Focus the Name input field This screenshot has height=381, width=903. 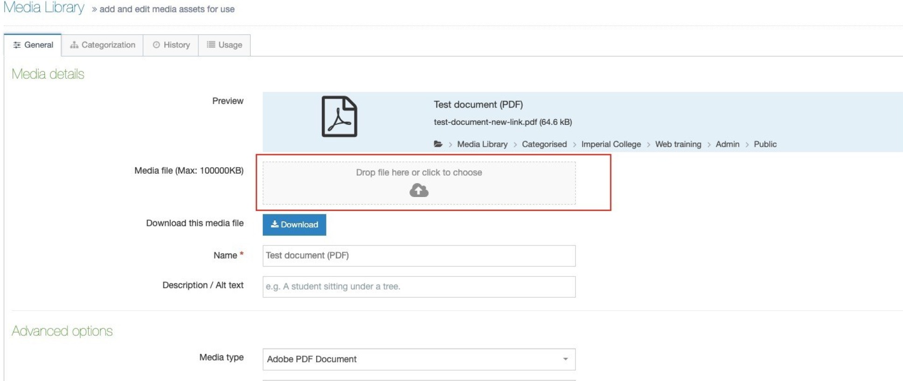tap(418, 256)
